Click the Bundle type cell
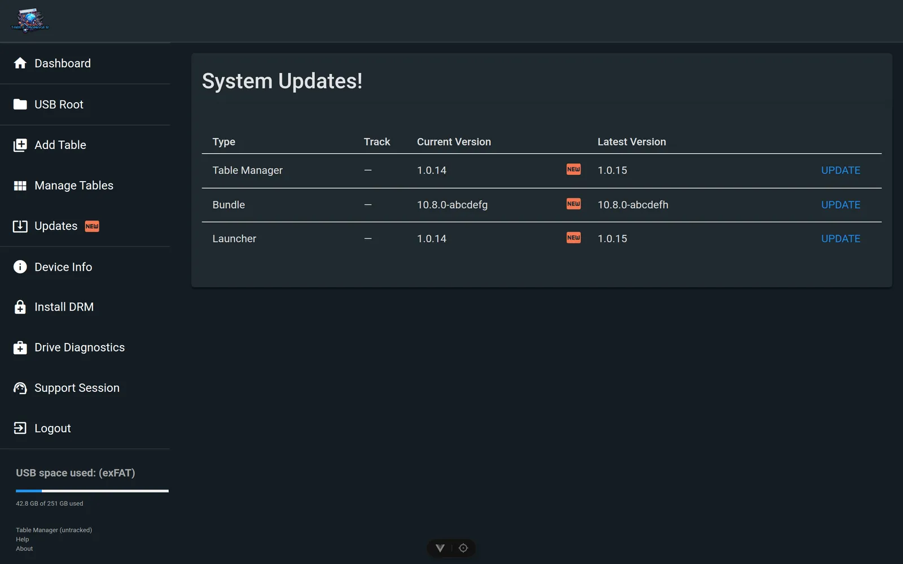 pos(229,205)
